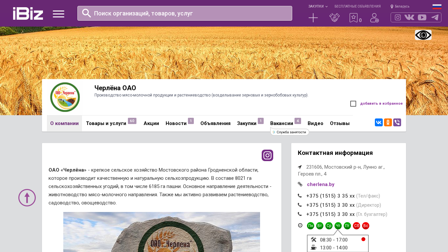Click the lunch break 13:00 - 14:00
This screenshot has width=448, height=252.
334,248
